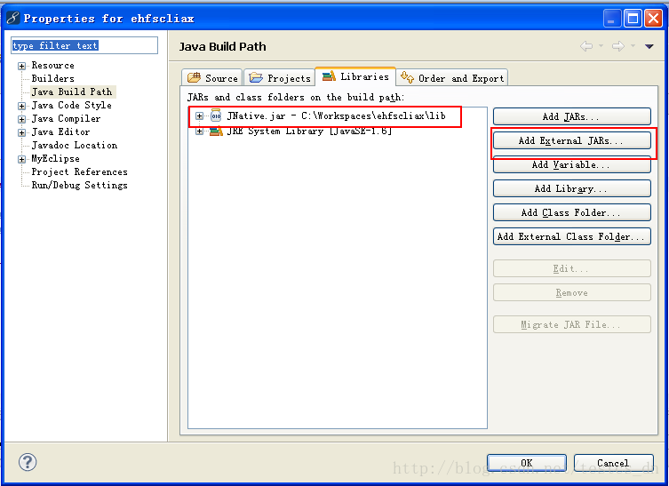Expand the Java Compiler node

tap(21, 119)
